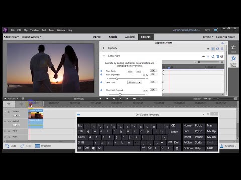This screenshot has height=180, width=241.
Task: Toggle keyframe animation for Flare Brightness
Action: 101,75
